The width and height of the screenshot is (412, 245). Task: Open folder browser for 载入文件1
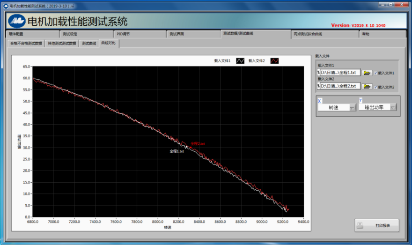[367, 73]
